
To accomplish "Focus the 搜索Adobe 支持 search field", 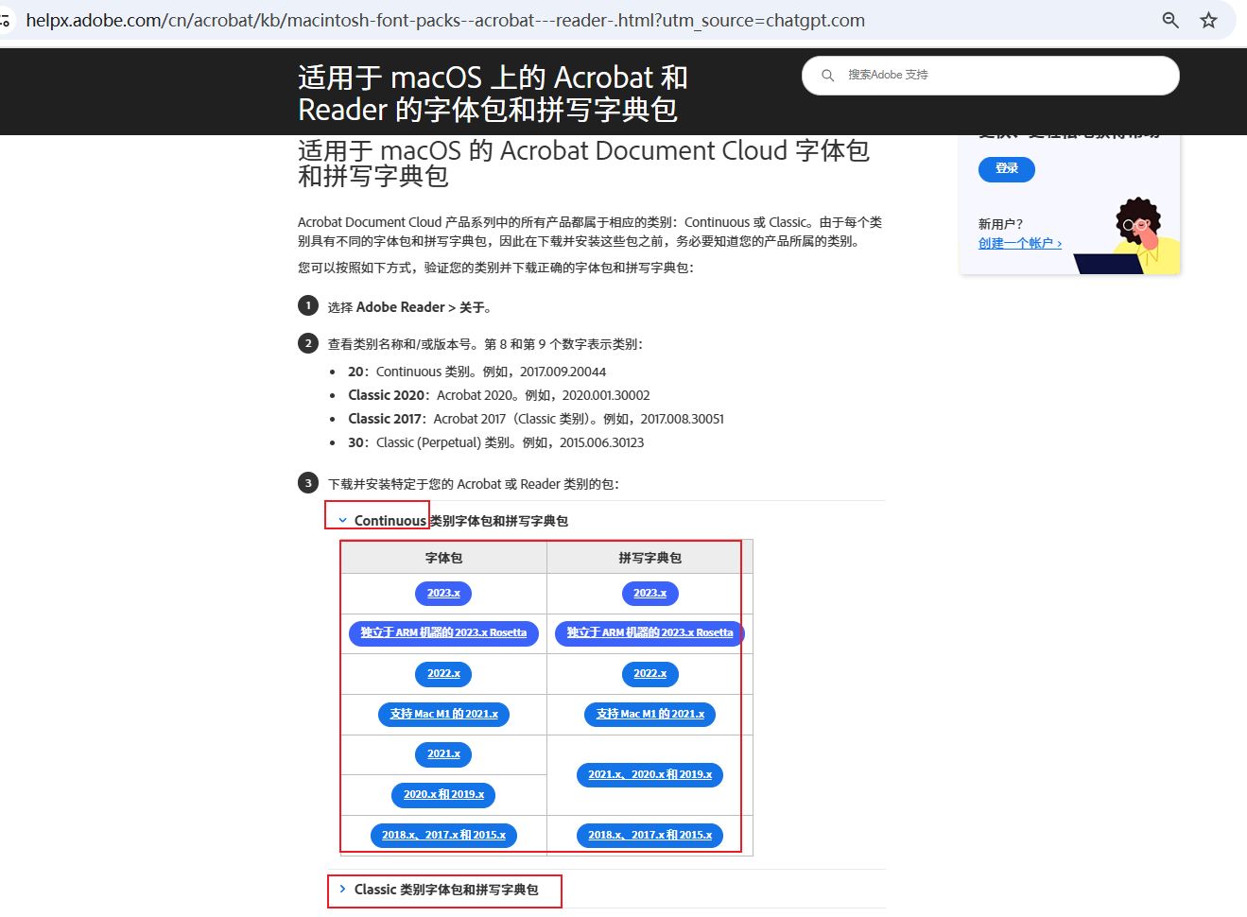I will 991,76.
